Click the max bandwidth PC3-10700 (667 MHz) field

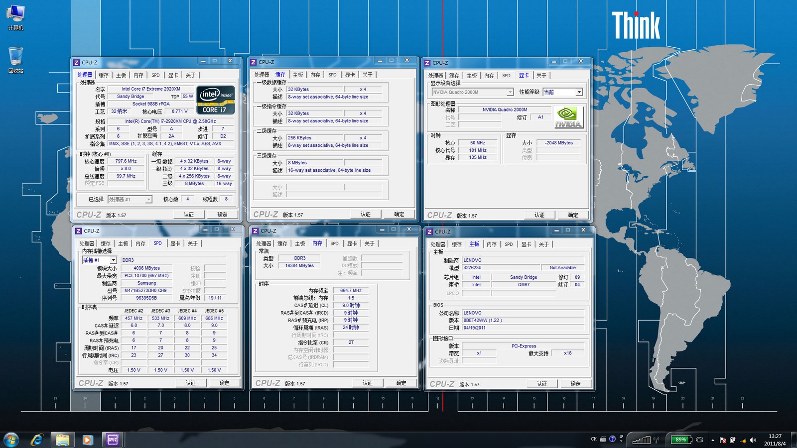pyautogui.click(x=146, y=276)
